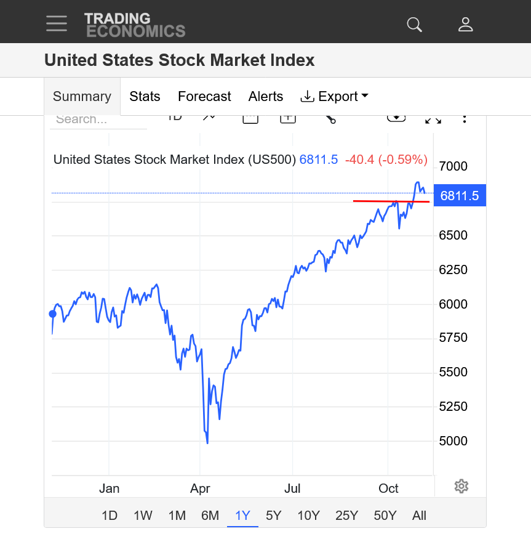
Task: Open the hamburger navigation menu
Action: 57,23
